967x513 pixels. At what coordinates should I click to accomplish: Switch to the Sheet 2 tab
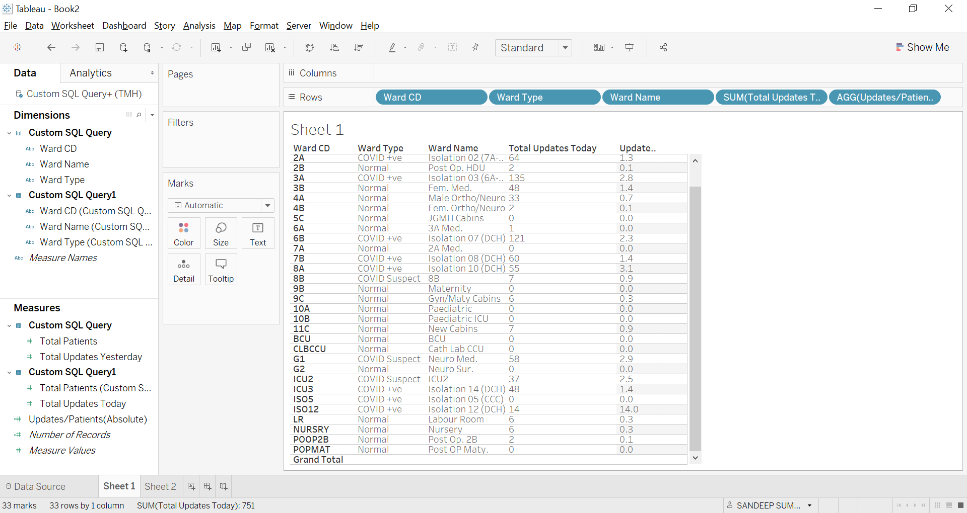coord(160,486)
